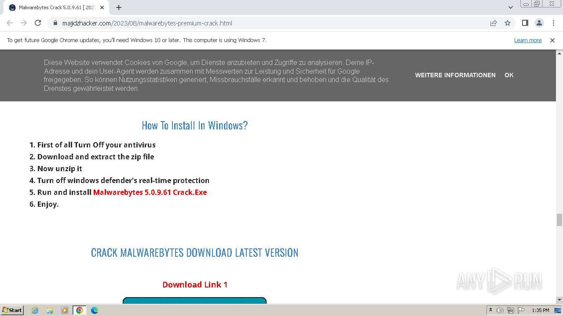
Task: Reload the current page
Action: click(38, 23)
